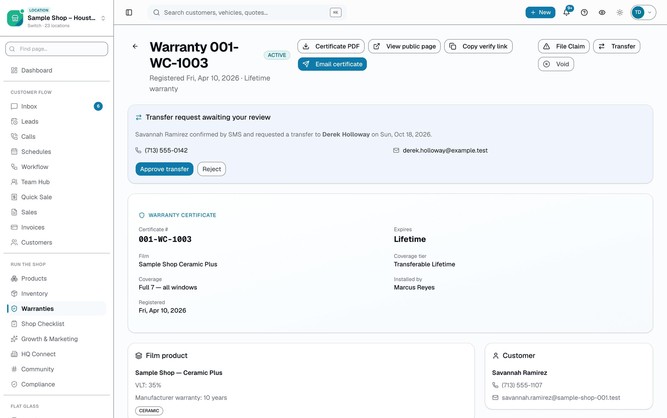Open Schedules in sidebar

tap(57, 152)
